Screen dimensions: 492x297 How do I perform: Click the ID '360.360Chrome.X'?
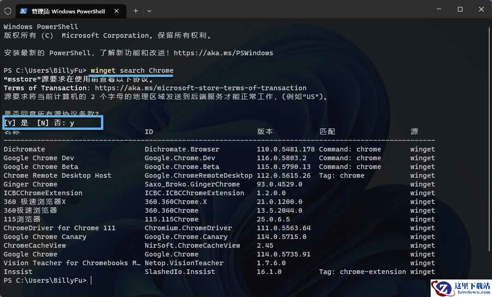tap(176, 202)
